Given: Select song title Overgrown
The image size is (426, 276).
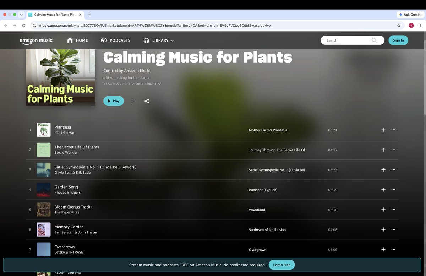Looking at the screenshot, I should (65, 247).
